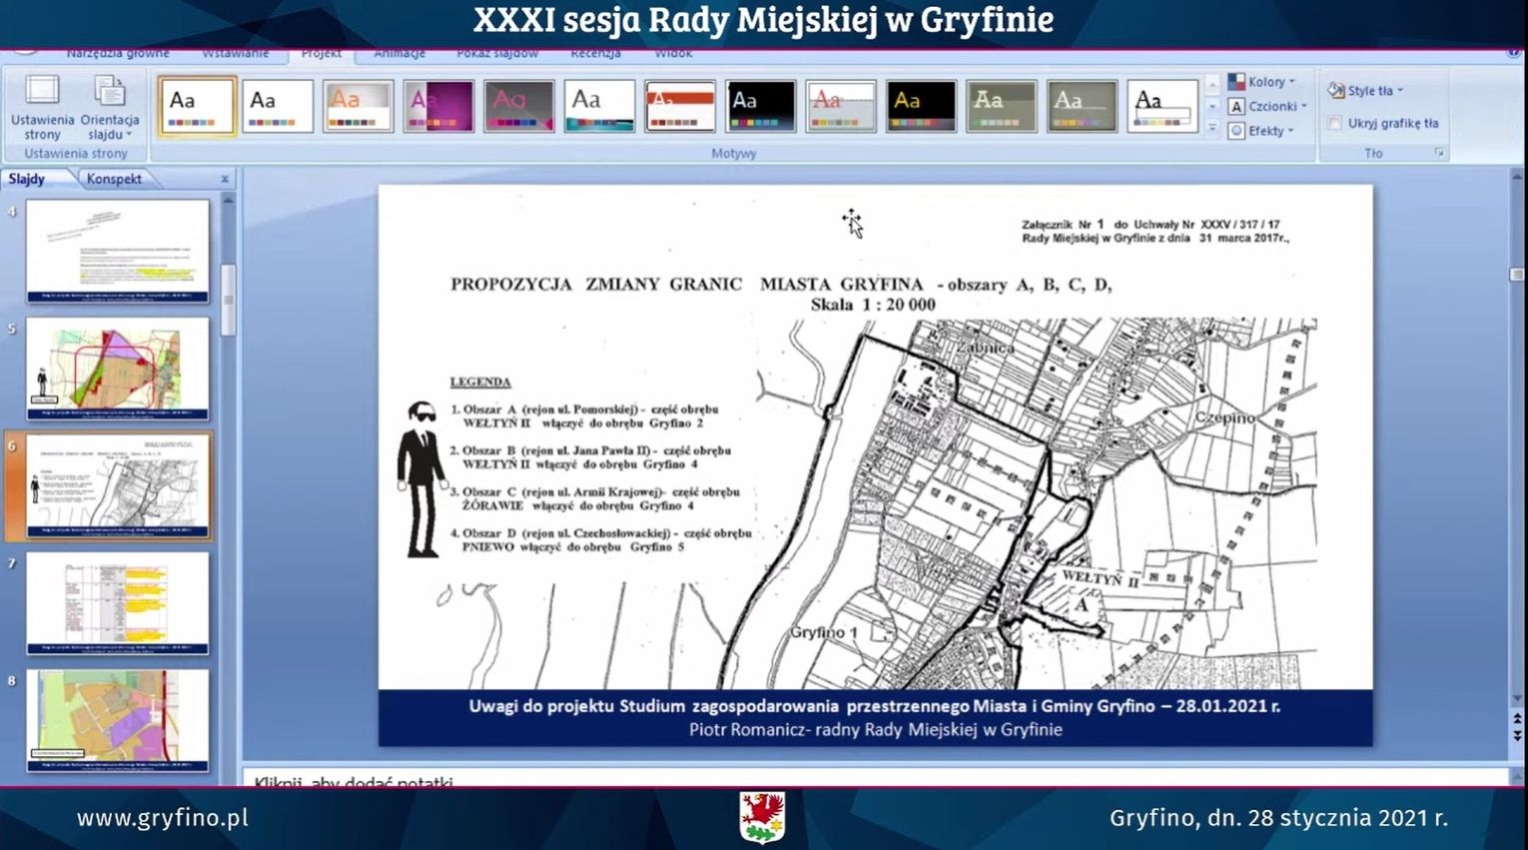Image resolution: width=1528 pixels, height=850 pixels.
Task: Open the Animacje ribbon tab
Action: [399, 53]
